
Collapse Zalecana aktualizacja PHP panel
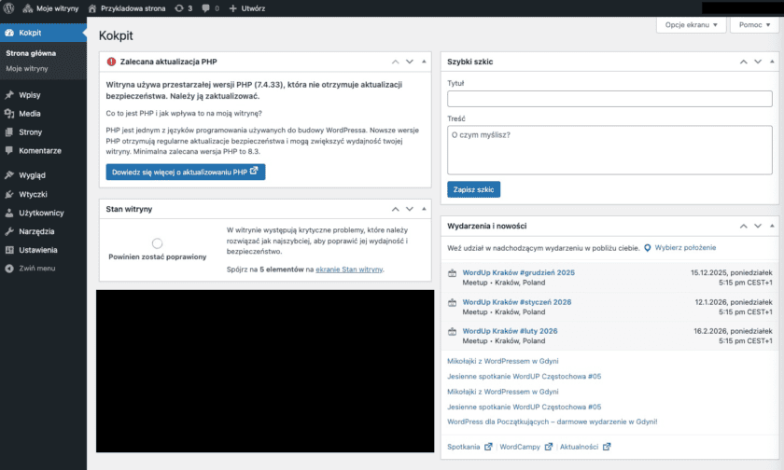click(424, 62)
